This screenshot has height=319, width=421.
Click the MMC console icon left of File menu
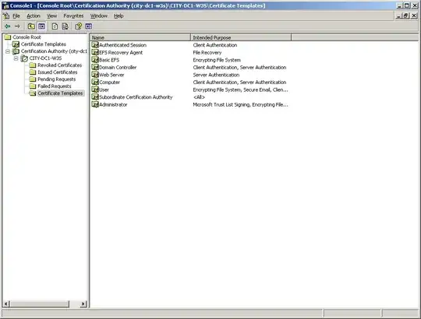click(x=6, y=16)
